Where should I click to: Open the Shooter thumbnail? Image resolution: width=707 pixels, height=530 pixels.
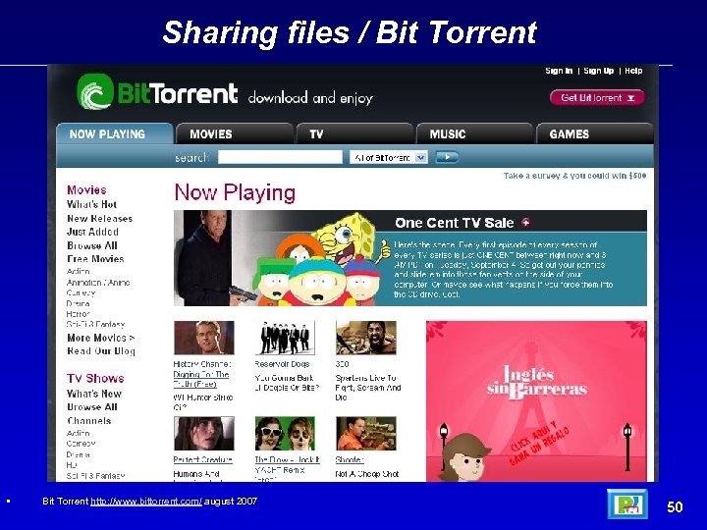tap(366, 434)
